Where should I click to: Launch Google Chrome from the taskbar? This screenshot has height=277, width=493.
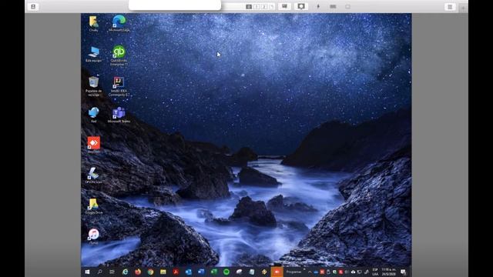(x=150, y=272)
